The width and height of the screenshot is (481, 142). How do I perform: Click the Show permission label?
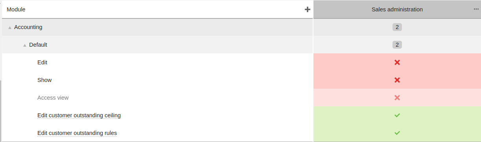point(44,80)
